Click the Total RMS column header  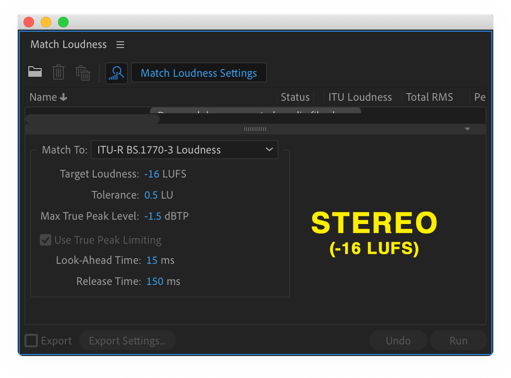tap(429, 97)
